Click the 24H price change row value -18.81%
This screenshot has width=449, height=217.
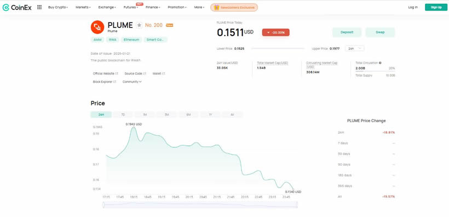389,133
